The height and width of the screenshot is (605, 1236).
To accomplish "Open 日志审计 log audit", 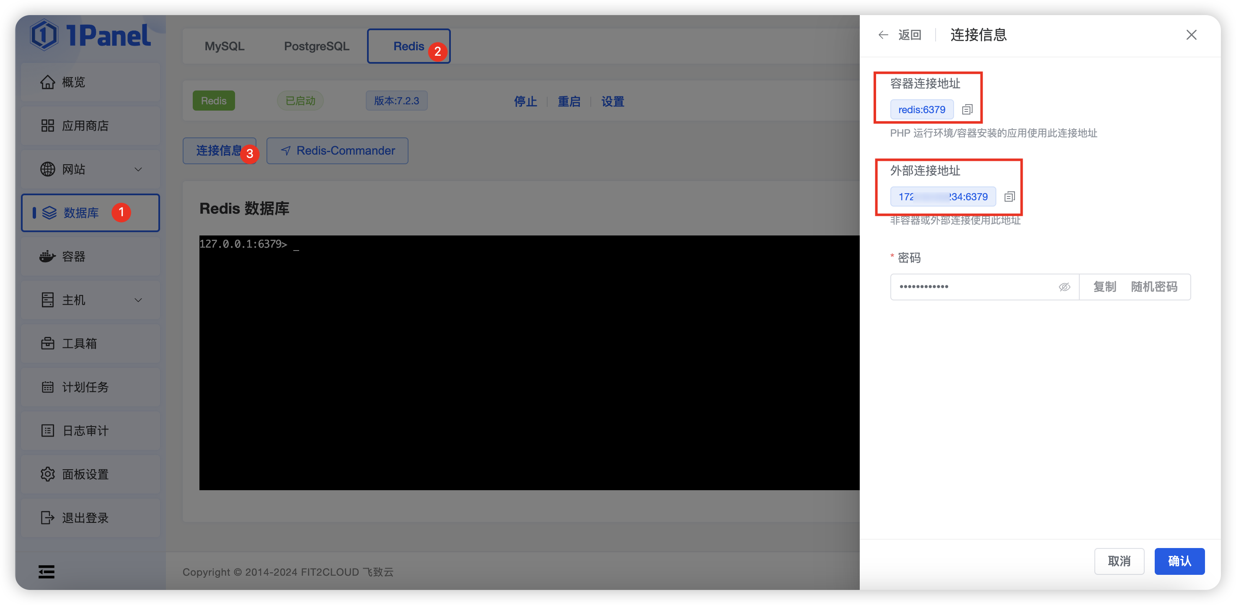I will point(91,431).
